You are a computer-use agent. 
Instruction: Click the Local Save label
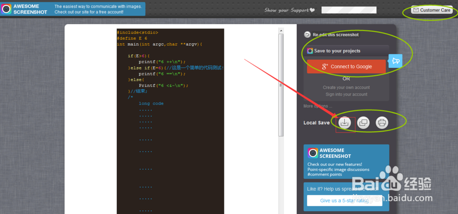316,123
